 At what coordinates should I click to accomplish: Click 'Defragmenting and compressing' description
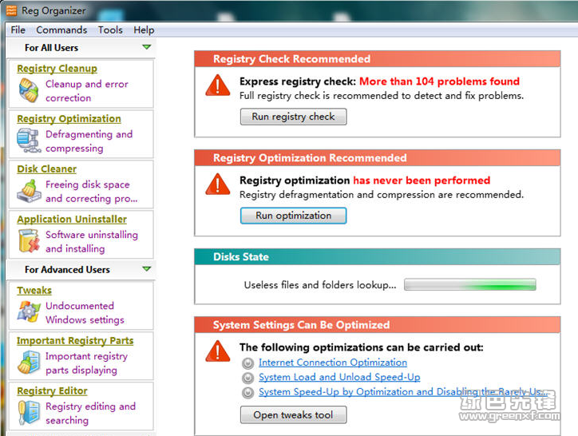89,141
